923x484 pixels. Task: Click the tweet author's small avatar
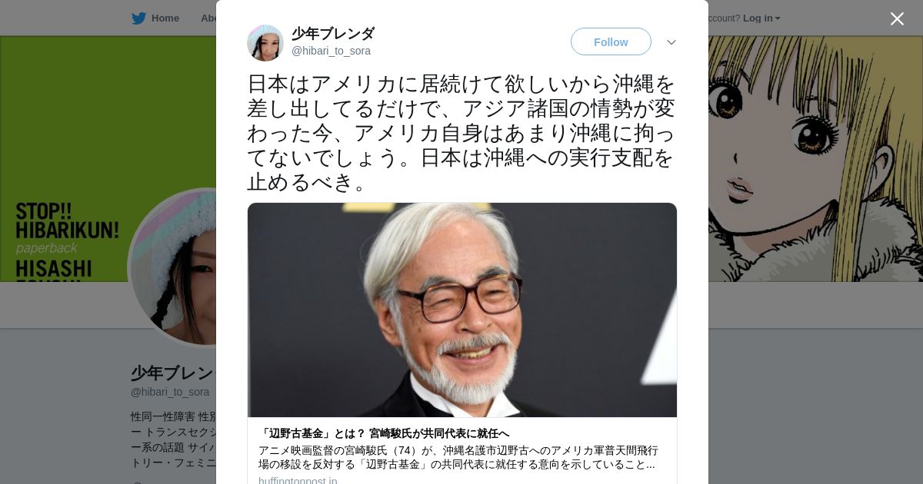point(265,42)
